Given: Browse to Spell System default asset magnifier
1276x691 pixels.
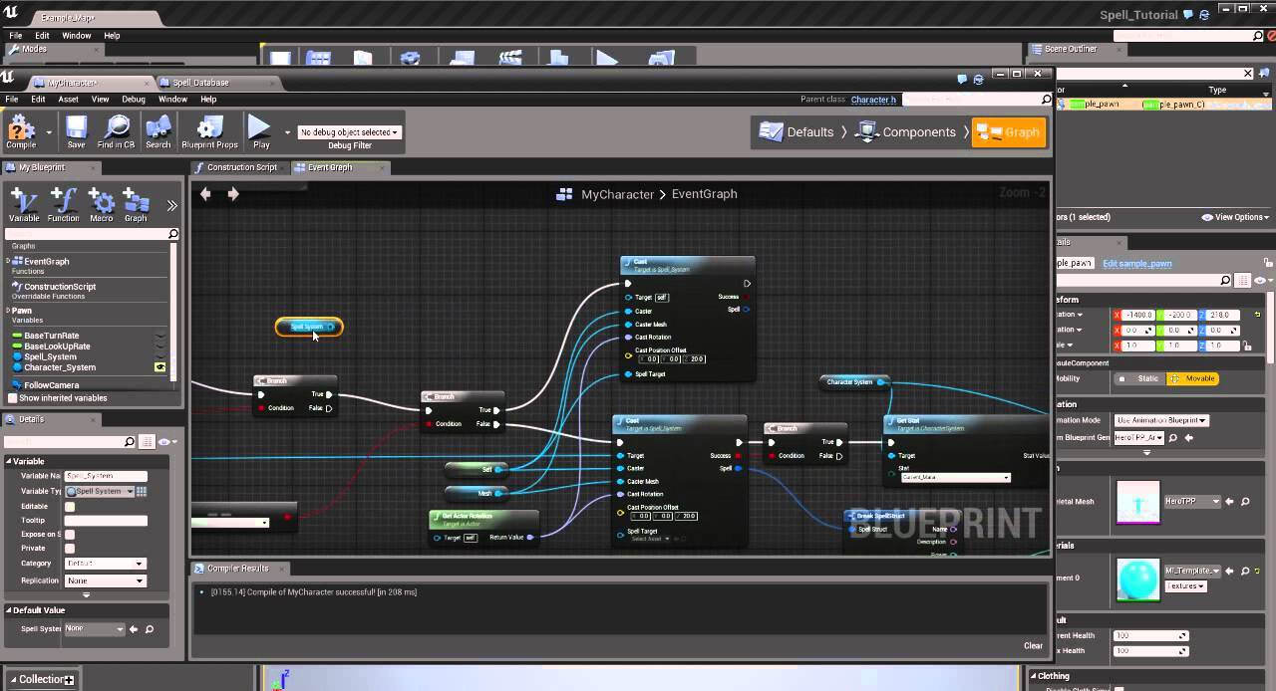Looking at the screenshot, I should [x=150, y=629].
